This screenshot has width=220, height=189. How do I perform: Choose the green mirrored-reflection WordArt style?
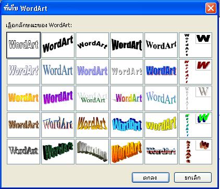click(92, 98)
